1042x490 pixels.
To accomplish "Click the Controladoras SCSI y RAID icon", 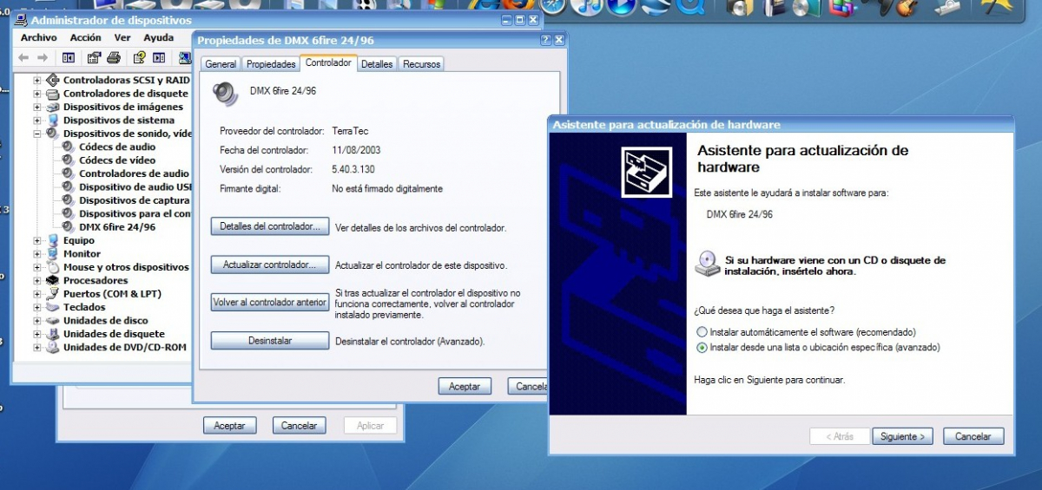I will tap(53, 80).
